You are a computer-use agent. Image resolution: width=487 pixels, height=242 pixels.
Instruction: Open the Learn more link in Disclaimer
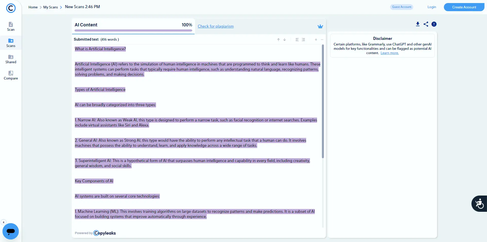click(390, 53)
